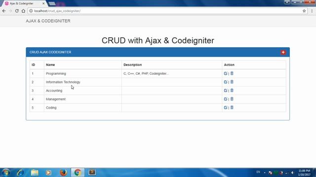Launch Firefox from taskbar

pyautogui.click(x=63, y=173)
